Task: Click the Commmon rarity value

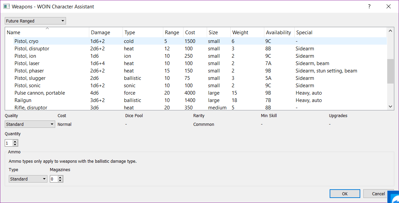Action: (204, 124)
